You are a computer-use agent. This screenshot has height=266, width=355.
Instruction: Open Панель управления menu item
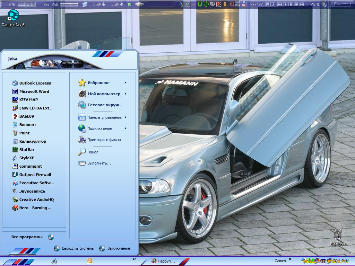click(100, 117)
